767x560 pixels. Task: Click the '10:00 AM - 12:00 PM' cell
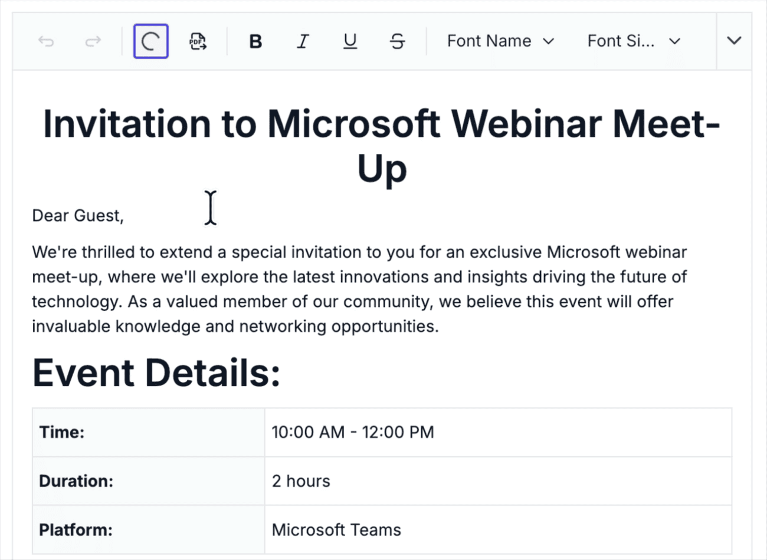tap(498, 432)
